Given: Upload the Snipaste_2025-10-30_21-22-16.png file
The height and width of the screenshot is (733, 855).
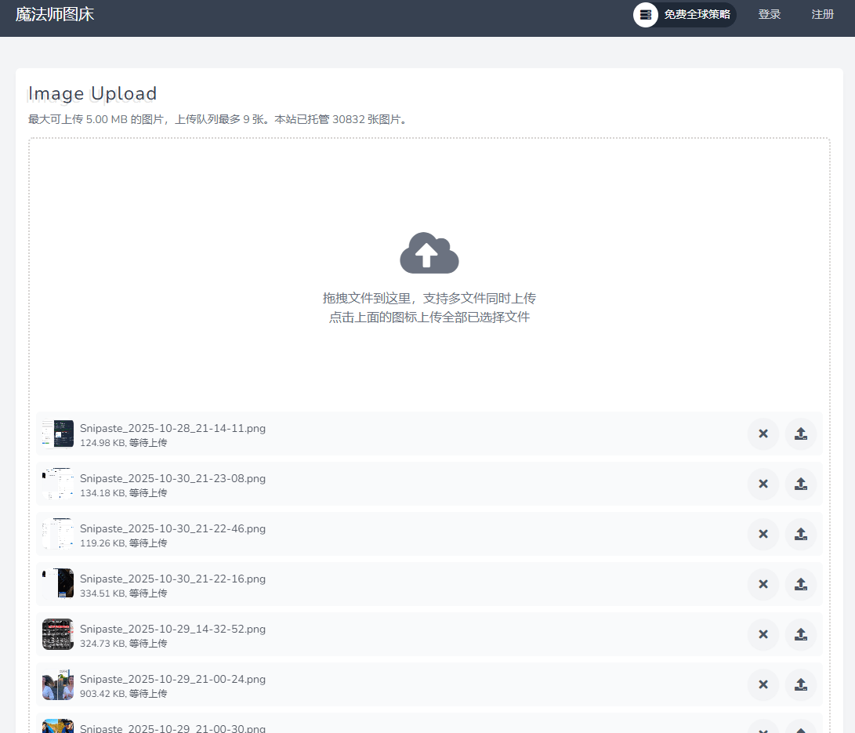Looking at the screenshot, I should click(x=800, y=585).
